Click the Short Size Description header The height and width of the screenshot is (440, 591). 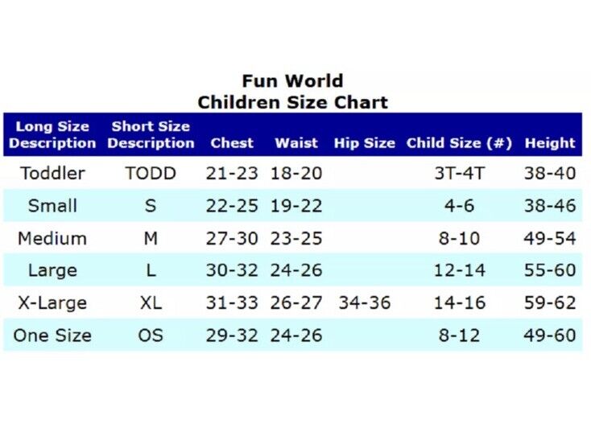click(151, 134)
